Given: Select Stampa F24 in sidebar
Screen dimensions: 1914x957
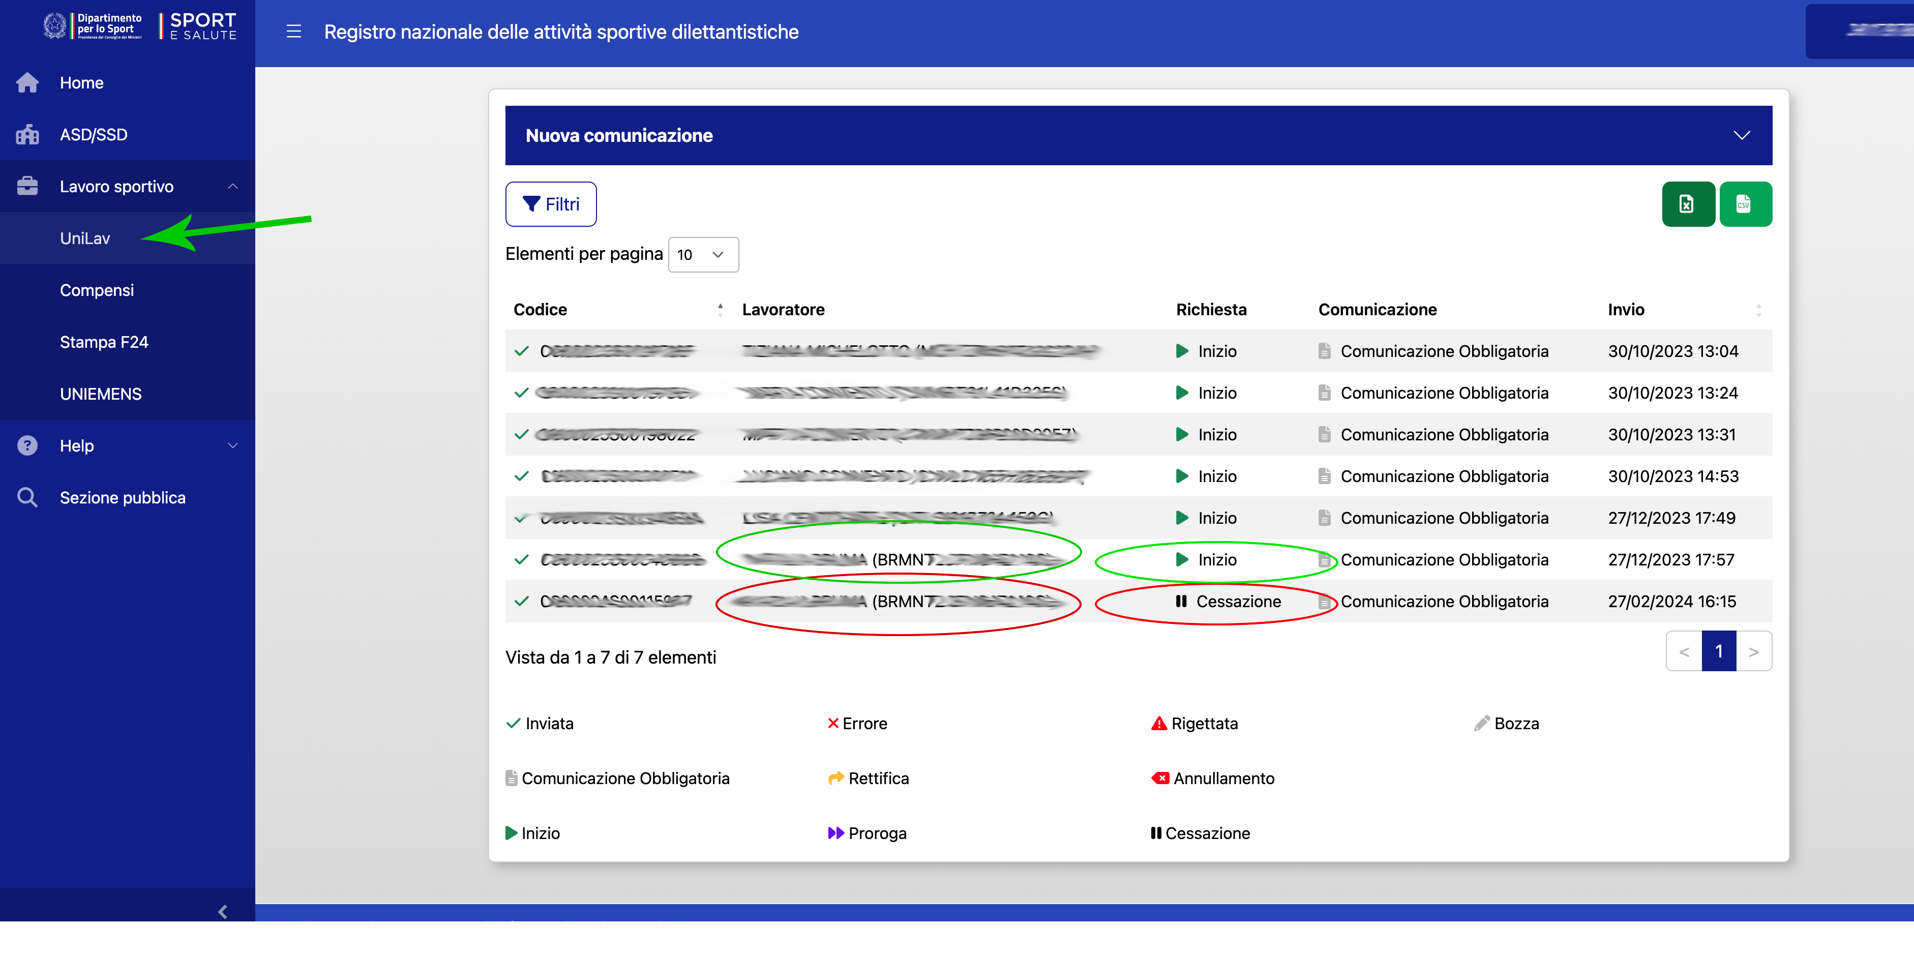Looking at the screenshot, I should tap(104, 343).
